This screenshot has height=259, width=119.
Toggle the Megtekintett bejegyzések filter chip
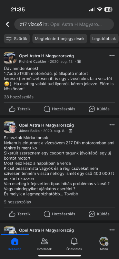pos(60,39)
